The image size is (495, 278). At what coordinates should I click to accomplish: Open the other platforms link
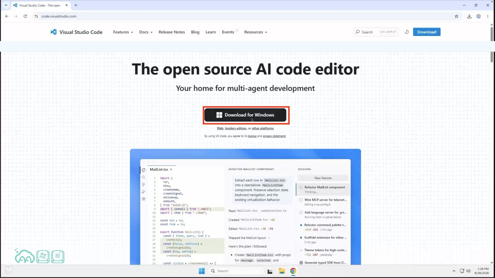pos(263,128)
